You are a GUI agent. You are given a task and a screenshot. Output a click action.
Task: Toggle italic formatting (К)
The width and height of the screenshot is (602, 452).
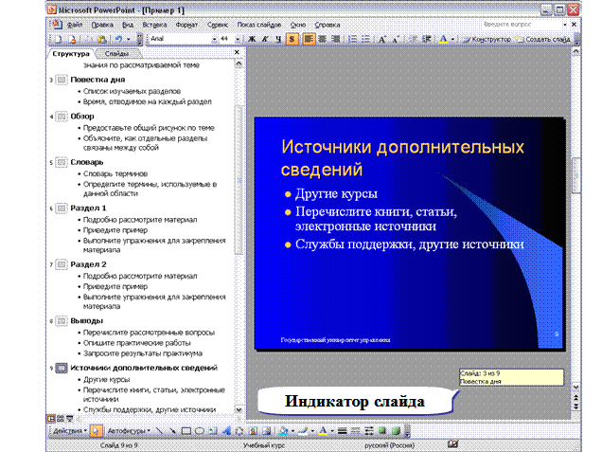265,39
